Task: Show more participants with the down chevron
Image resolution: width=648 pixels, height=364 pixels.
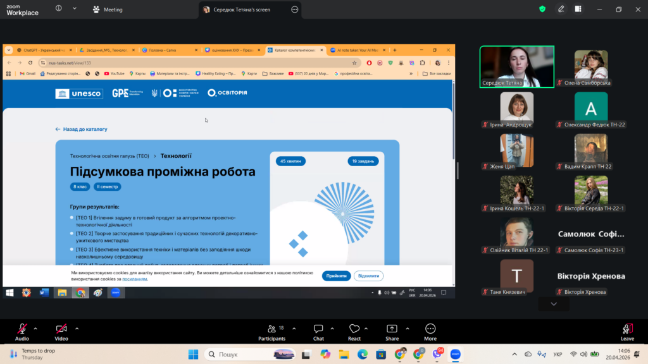Action: click(554, 304)
